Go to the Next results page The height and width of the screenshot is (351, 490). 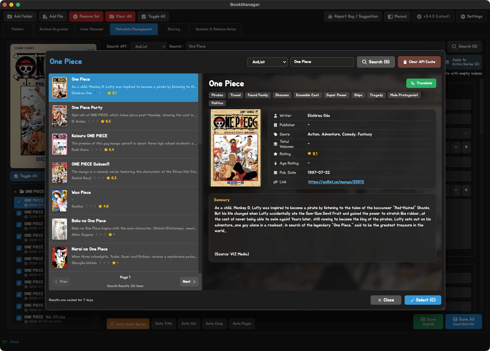(x=189, y=282)
